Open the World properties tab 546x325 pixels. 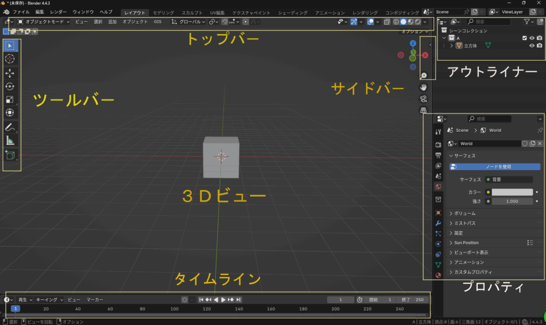(438, 186)
